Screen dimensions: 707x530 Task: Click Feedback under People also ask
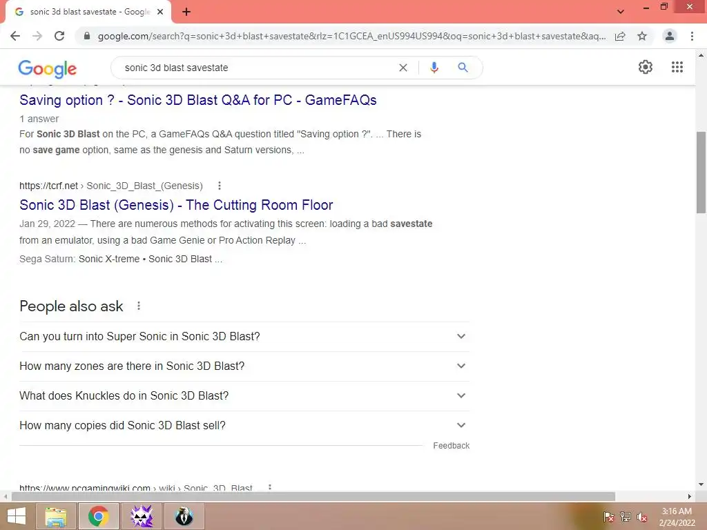tap(452, 446)
